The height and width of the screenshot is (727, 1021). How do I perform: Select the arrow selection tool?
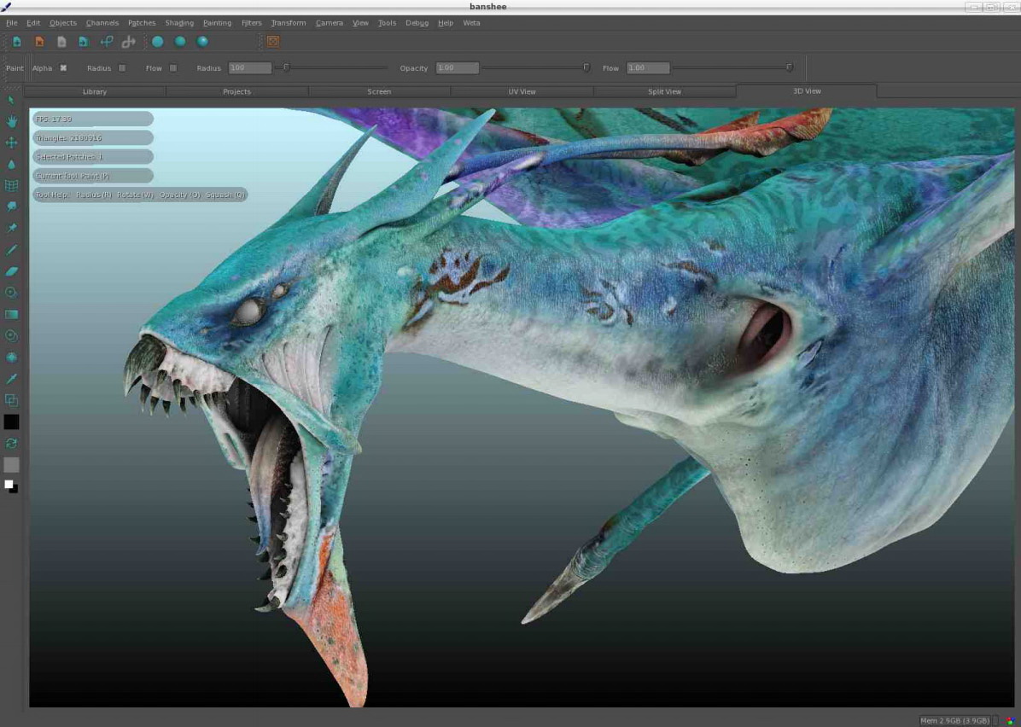click(11, 101)
